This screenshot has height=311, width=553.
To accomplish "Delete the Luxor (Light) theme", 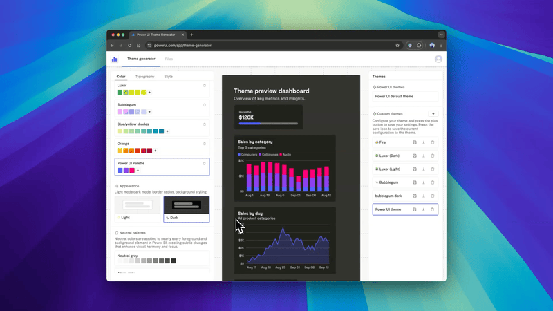I will [433, 169].
